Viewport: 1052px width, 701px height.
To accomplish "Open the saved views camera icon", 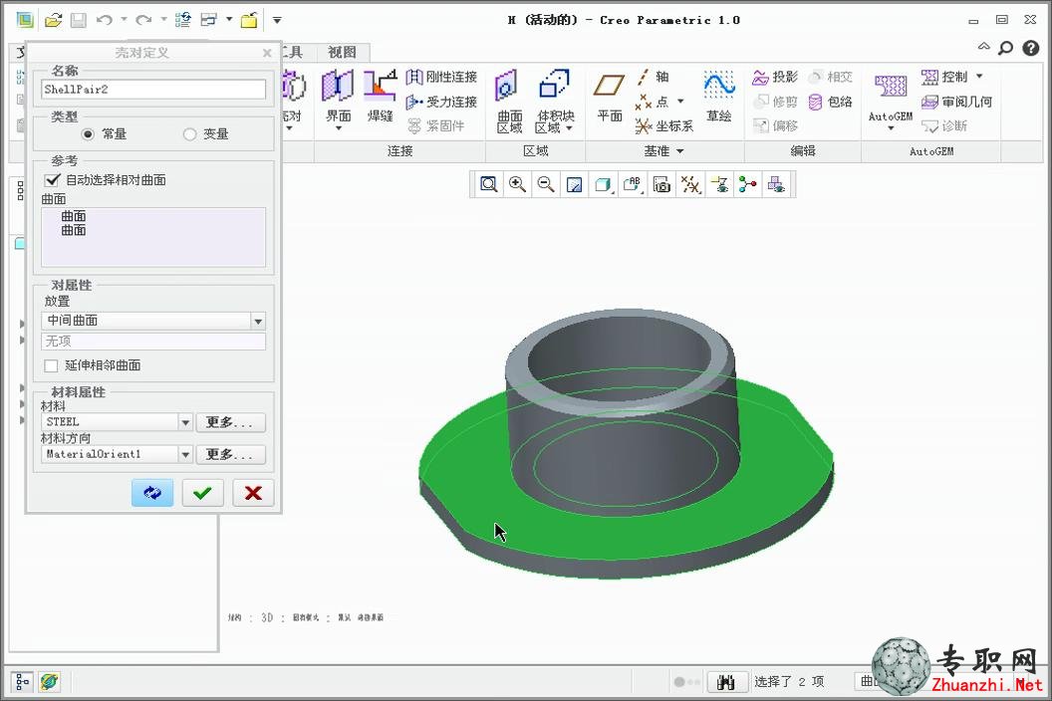I will pos(661,184).
